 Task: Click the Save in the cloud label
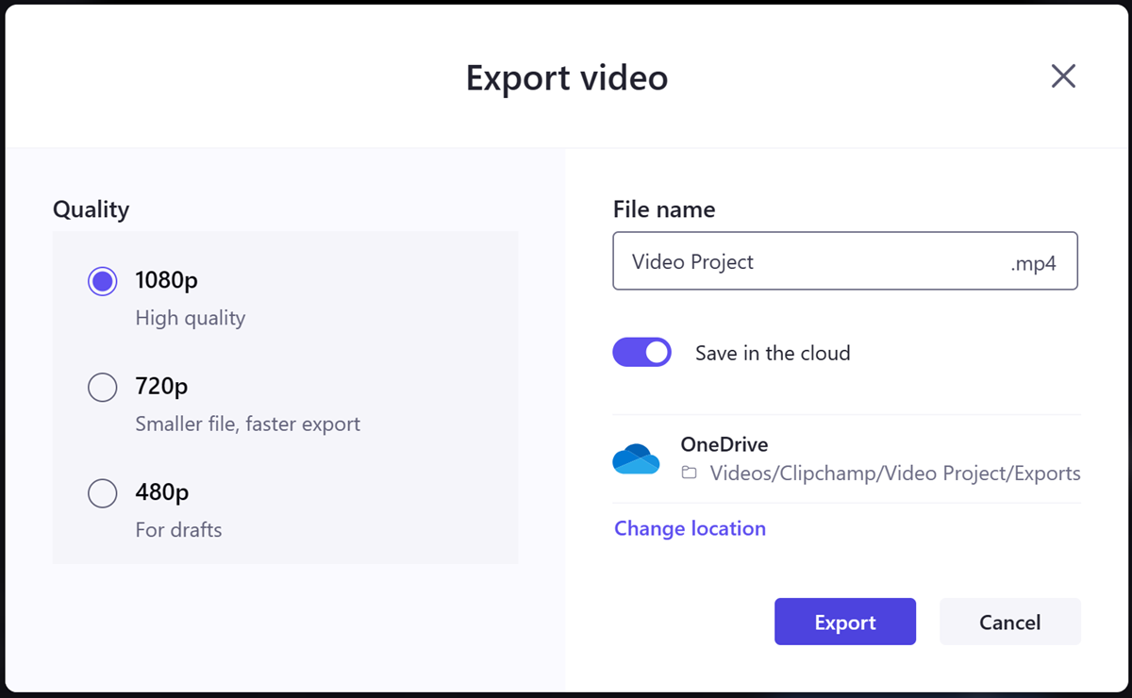point(773,353)
